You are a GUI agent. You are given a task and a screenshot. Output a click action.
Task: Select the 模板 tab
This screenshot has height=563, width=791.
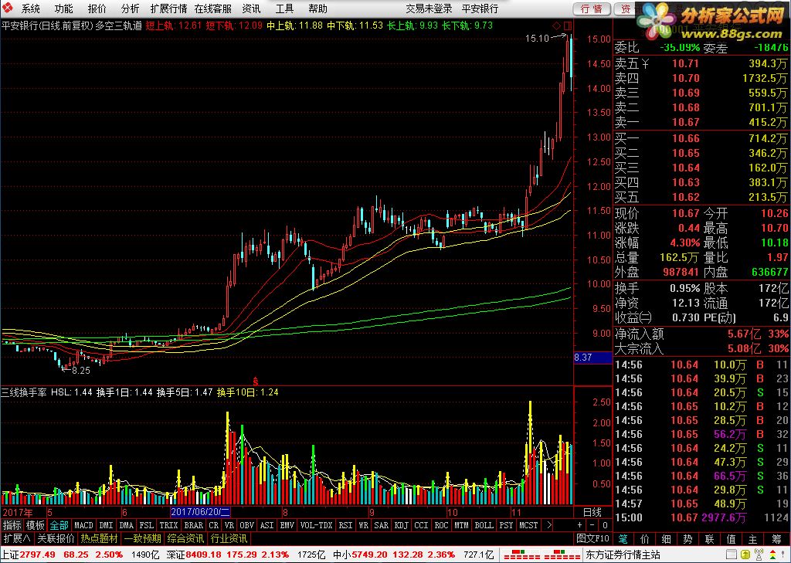coord(36,525)
